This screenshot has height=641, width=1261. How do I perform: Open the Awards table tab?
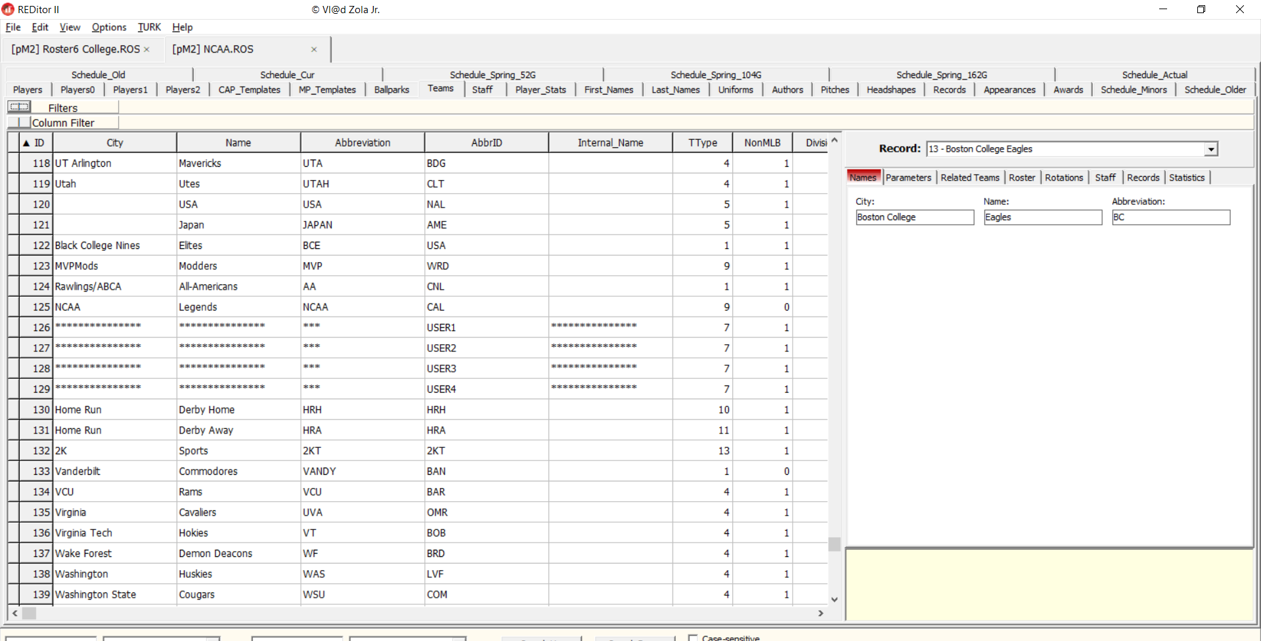coord(1068,89)
